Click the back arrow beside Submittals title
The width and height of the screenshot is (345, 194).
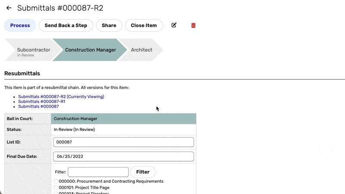coord(9,8)
